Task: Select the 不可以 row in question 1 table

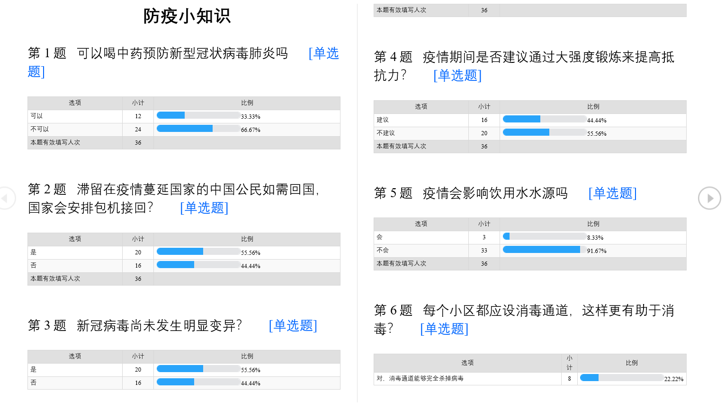Action: (x=184, y=130)
